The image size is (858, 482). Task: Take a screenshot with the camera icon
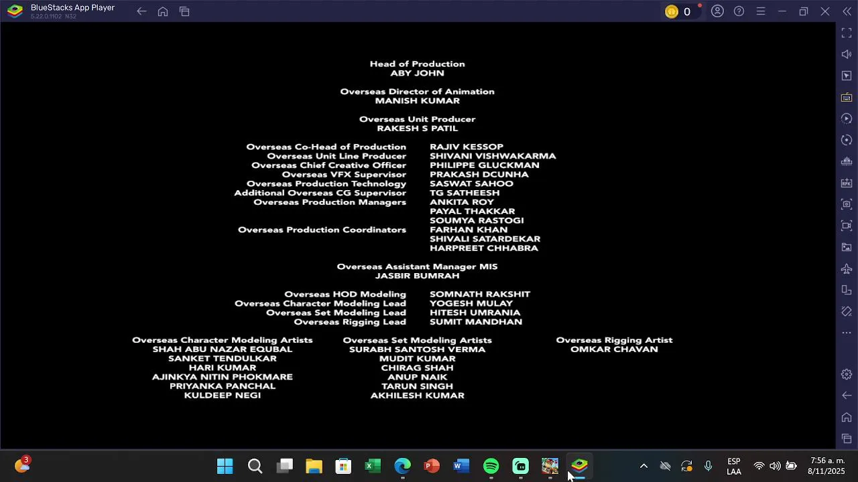click(x=847, y=204)
